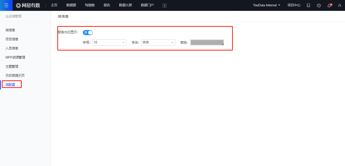Click the 网易有数 logo
345x166 pixels.
click(x=28, y=5)
